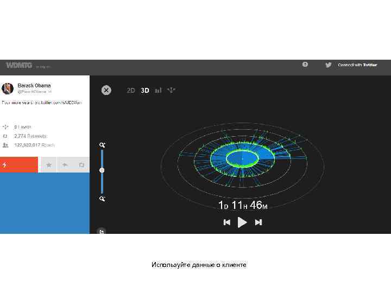The height and width of the screenshot is (293, 391).
Task: Open the pic.twitter.com link in the tweet
Action: [58, 103]
